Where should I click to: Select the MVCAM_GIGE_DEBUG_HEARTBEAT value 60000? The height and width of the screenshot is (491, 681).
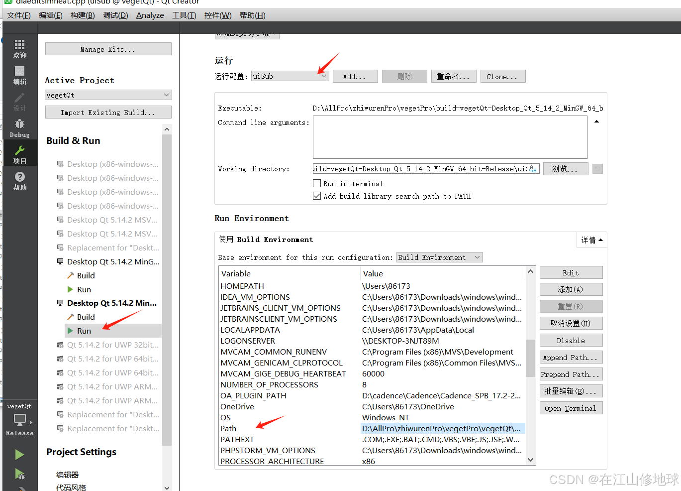(x=373, y=373)
